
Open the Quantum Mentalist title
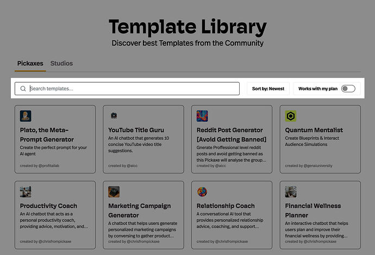tap(314, 130)
